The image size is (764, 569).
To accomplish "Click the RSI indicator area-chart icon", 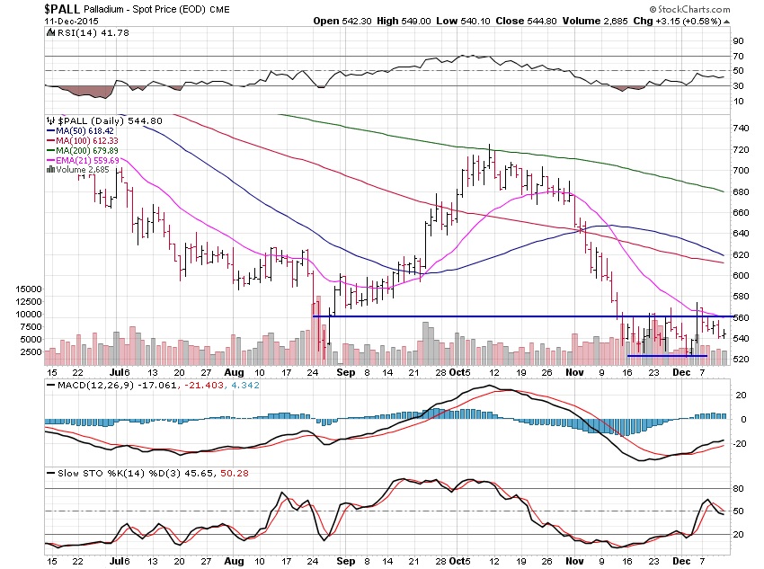I will (x=50, y=32).
